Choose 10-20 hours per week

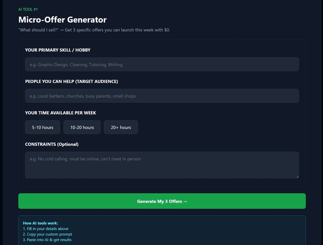click(x=82, y=127)
